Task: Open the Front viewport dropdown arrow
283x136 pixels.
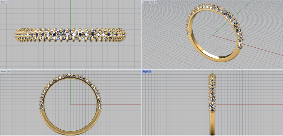Action: 8,72
